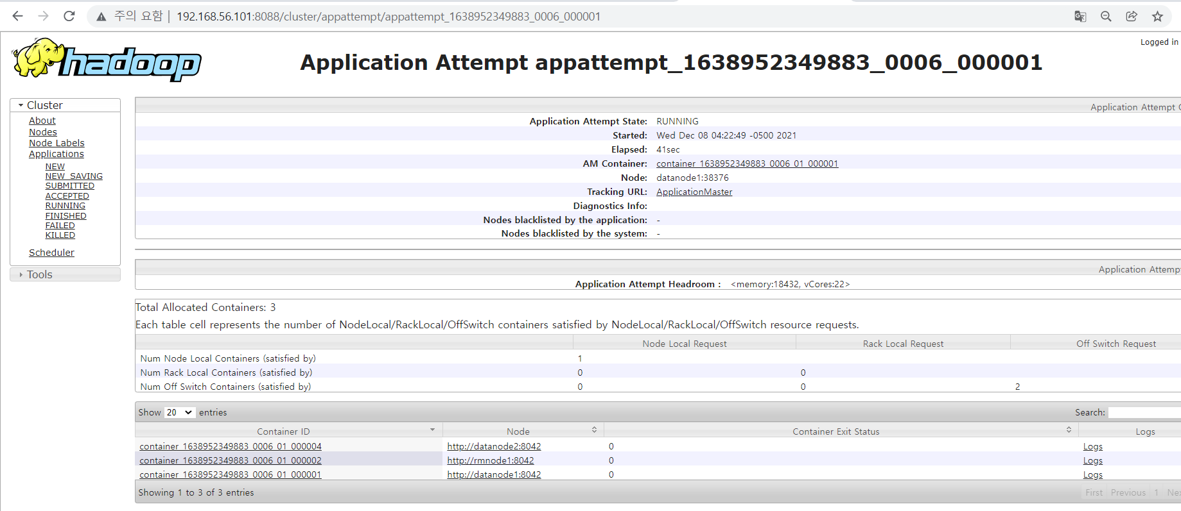Open node link http://datanode1:8042
This screenshot has width=1181, height=511.
pos(494,474)
